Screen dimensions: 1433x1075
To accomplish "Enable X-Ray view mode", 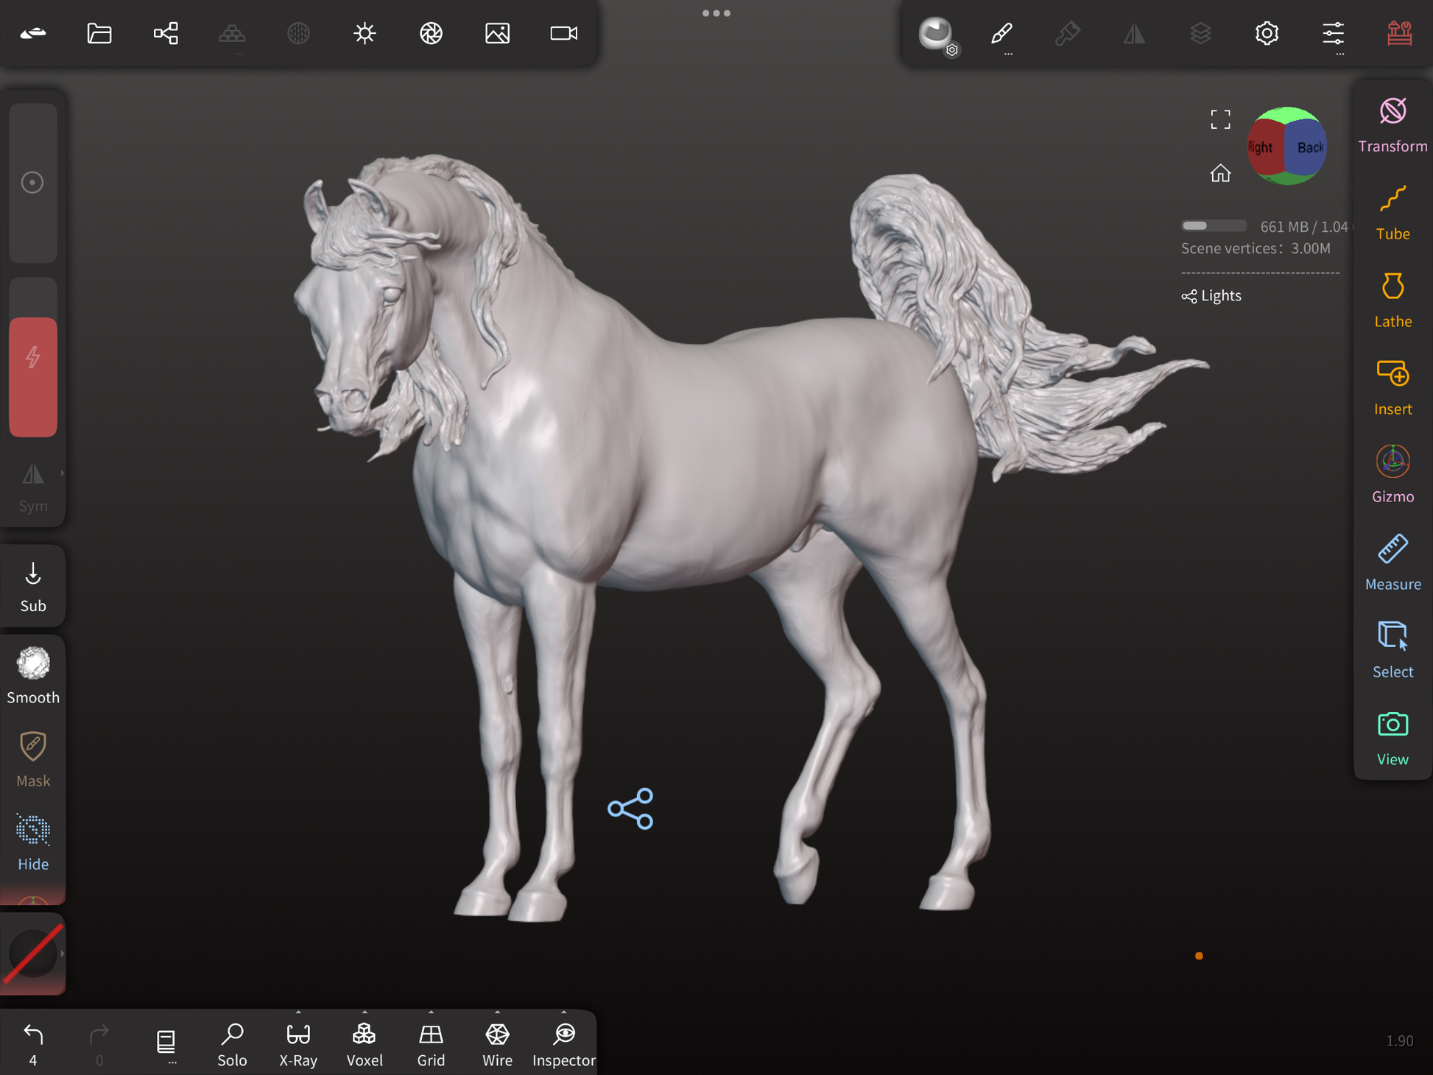I will (298, 1043).
